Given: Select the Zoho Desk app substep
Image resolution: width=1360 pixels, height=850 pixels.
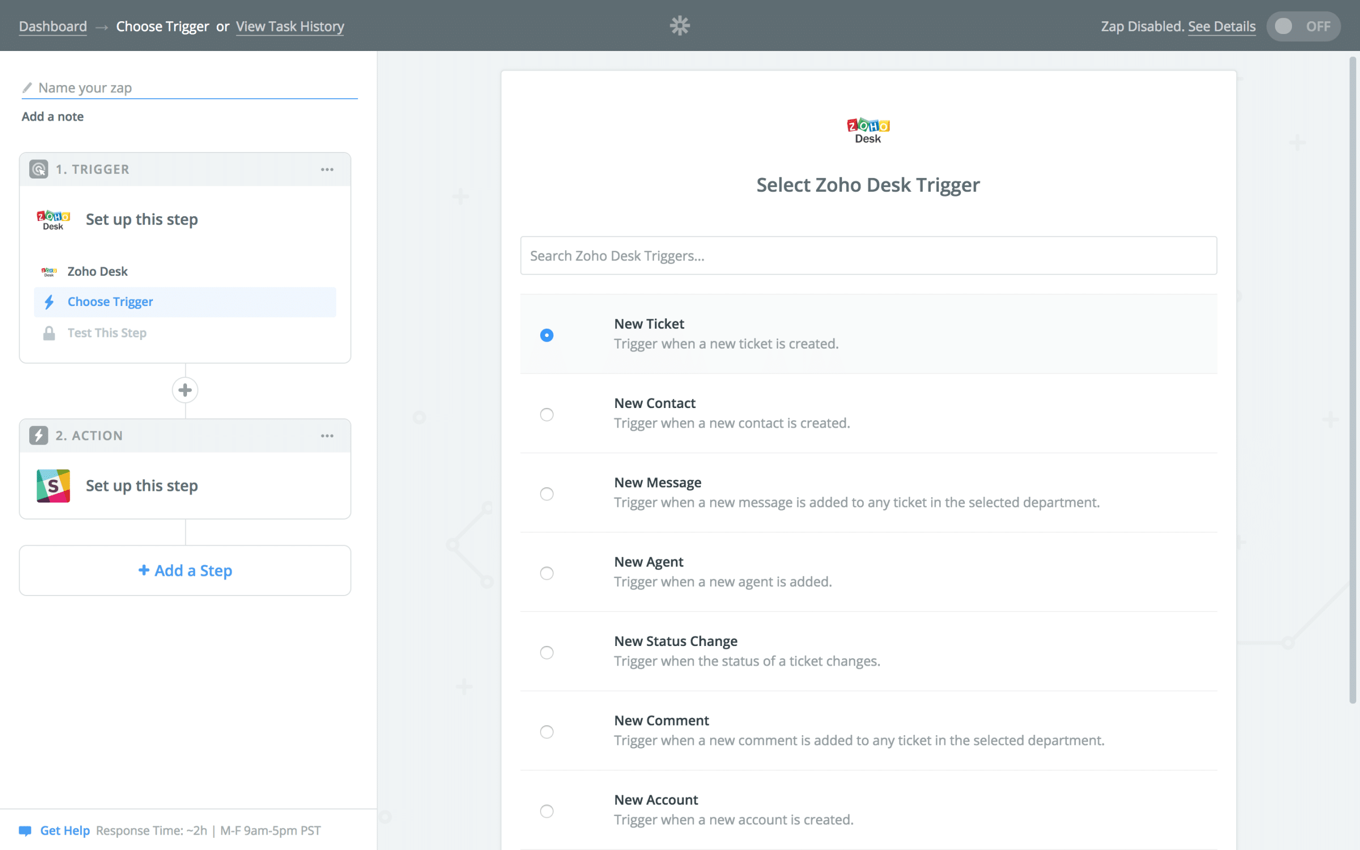Looking at the screenshot, I should pyautogui.click(x=185, y=271).
